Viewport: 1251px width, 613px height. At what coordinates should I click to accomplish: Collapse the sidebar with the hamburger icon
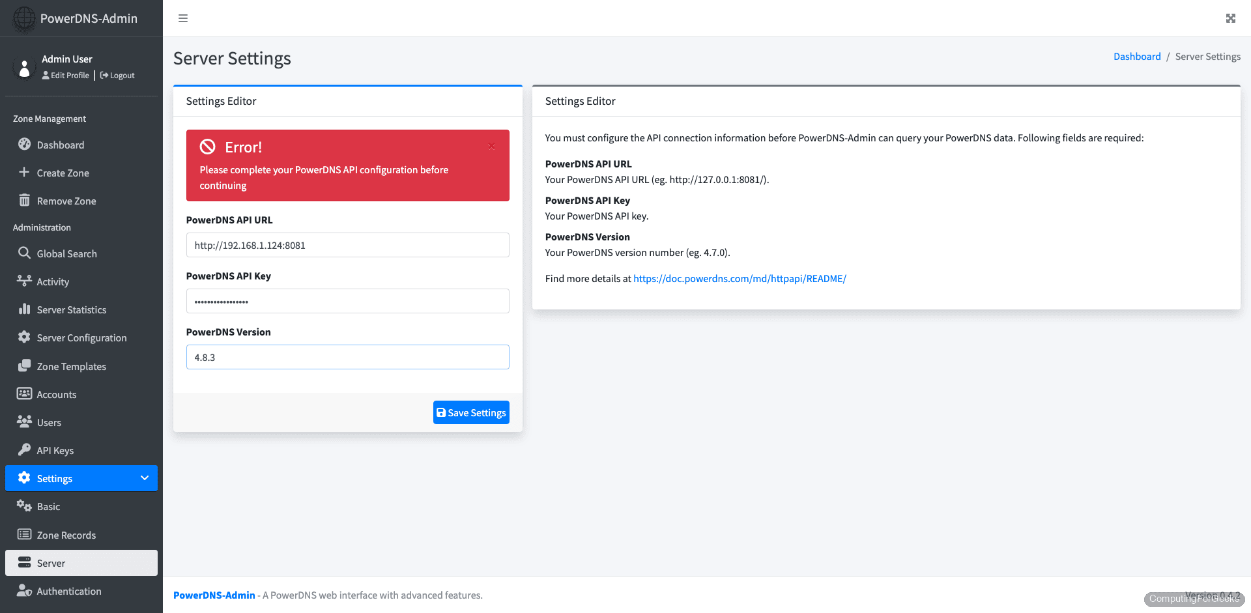pos(183,18)
